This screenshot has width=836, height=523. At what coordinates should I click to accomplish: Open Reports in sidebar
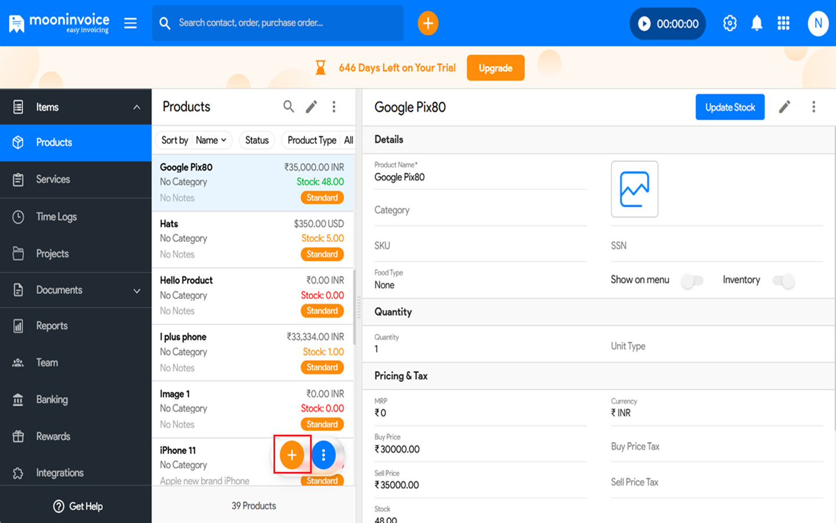click(75, 326)
